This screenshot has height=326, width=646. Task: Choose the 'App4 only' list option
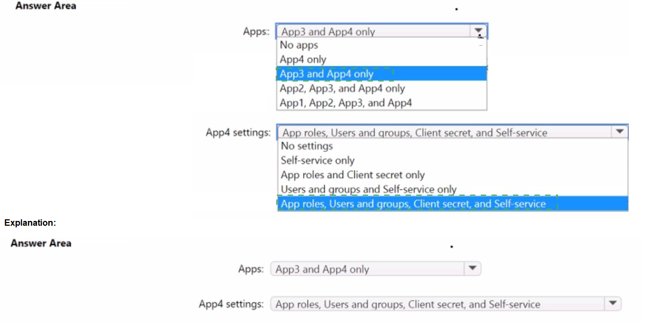303,60
